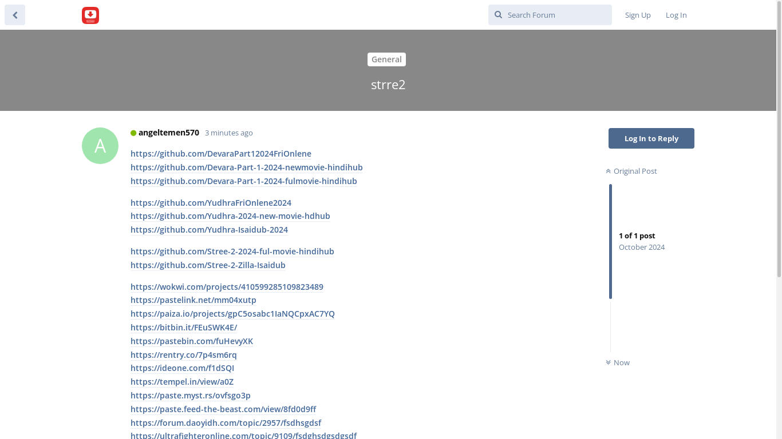
Task: Open the Log In link
Action: [676, 15]
